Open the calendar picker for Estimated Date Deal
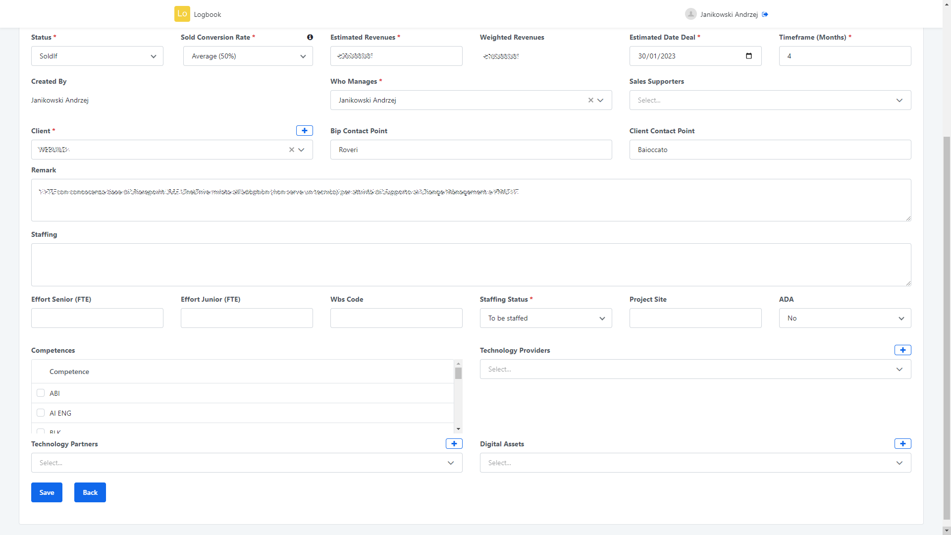Screen dimensions: 951x535 click(x=748, y=55)
